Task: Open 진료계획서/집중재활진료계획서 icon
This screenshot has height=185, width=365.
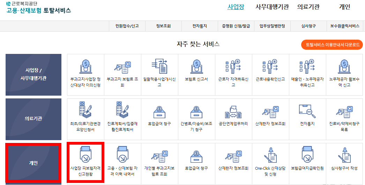Action: tap(122, 110)
